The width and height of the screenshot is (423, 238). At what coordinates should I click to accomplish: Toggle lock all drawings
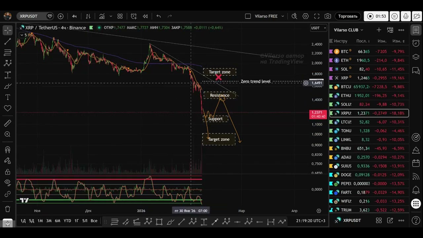point(8,172)
